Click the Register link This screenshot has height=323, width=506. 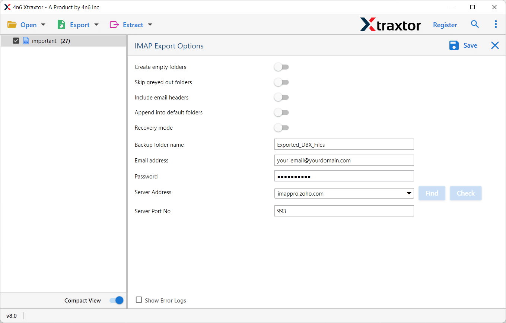445,25
